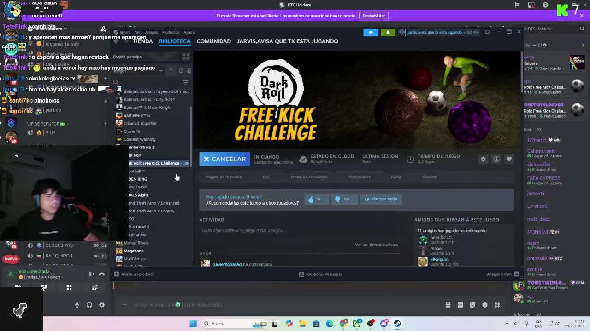This screenshot has width=590, height=331.
Task: Toggle library sort ascending arrow
Action: pyautogui.click(x=171, y=70)
